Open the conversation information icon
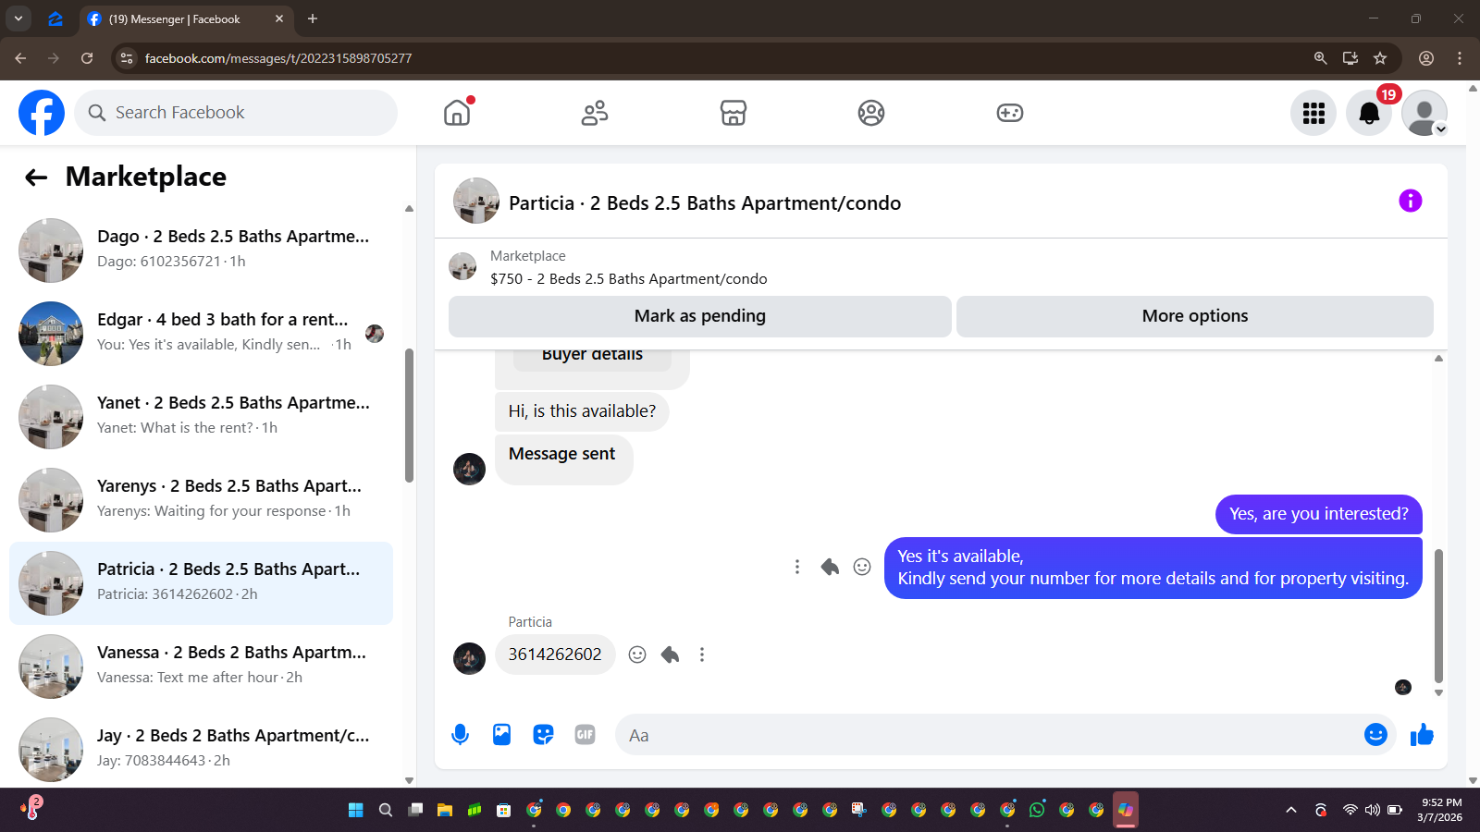This screenshot has width=1480, height=832. click(x=1410, y=201)
